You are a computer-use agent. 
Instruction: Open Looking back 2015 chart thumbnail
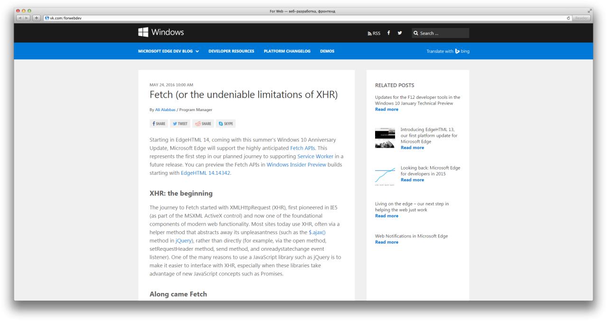(x=385, y=176)
